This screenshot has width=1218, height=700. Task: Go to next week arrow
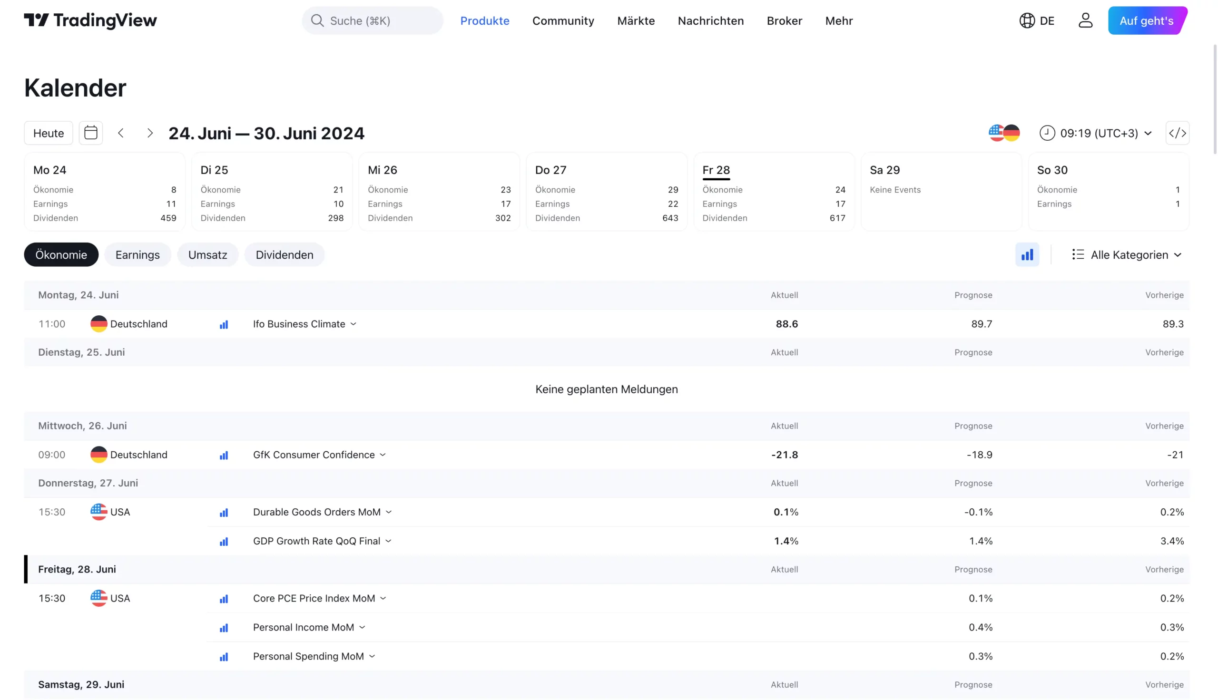(x=149, y=133)
